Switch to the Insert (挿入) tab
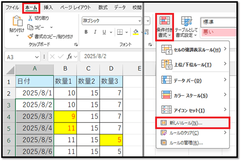The width and height of the screenshot is (241, 161). point(48,7)
